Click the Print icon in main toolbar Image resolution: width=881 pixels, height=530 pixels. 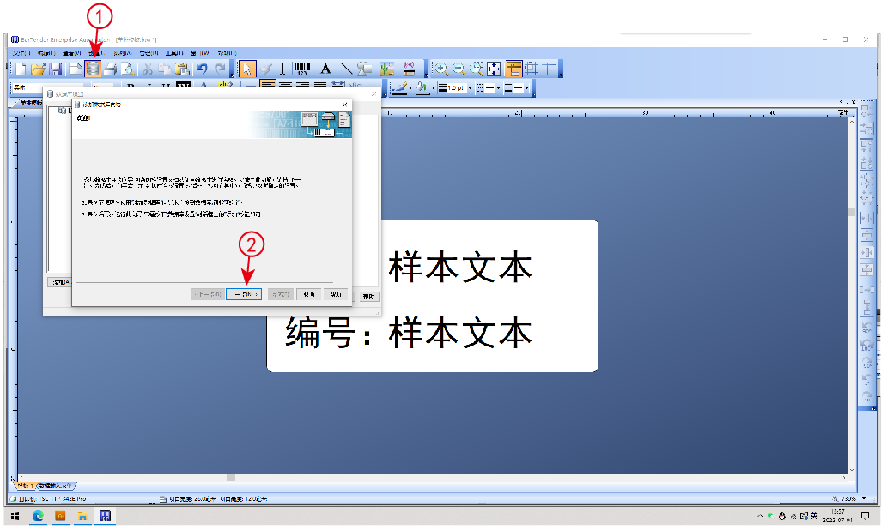click(x=109, y=69)
